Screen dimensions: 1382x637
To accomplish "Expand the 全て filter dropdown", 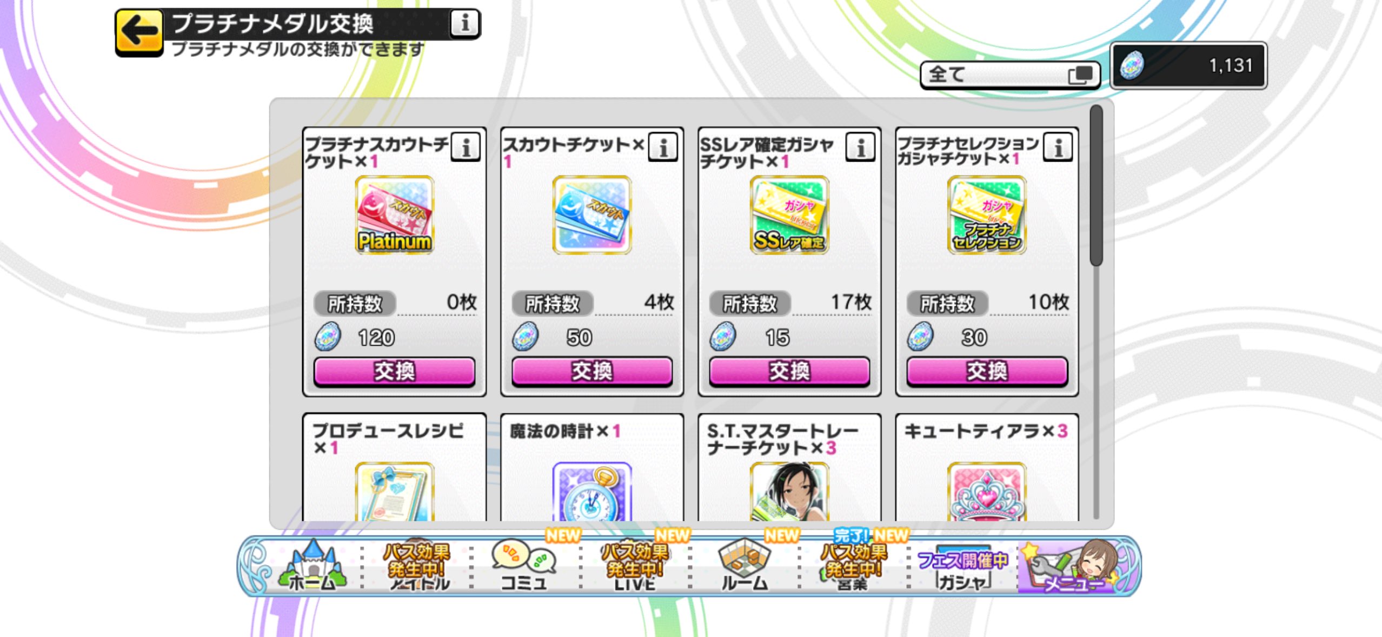I will click(1010, 75).
